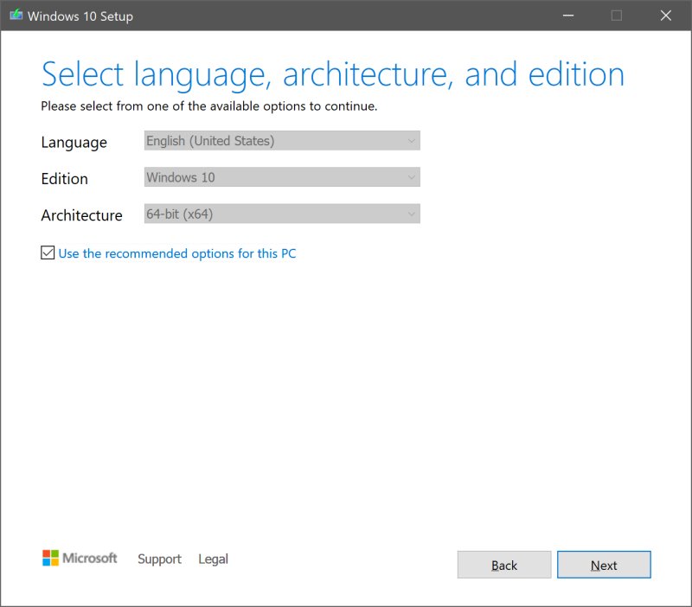Click the Windows 10 Setup title bar icon

coord(16,16)
